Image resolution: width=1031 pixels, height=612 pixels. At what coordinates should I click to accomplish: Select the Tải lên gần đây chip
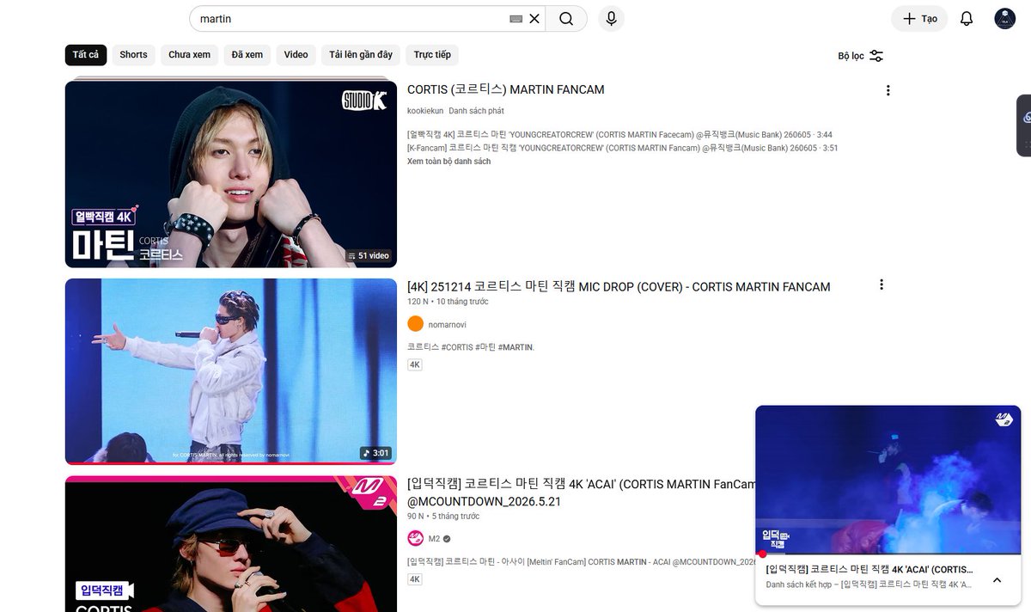(361, 55)
